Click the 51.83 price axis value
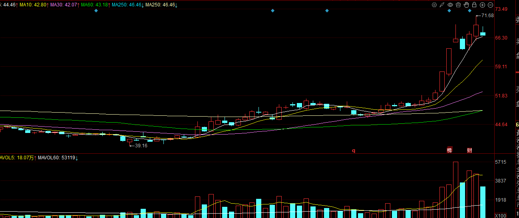 (x=501, y=96)
